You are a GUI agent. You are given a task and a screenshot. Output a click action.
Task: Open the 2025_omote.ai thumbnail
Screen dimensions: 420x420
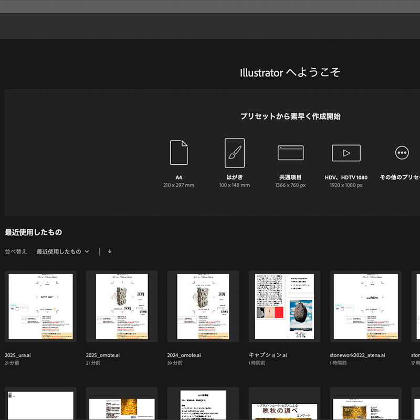(x=122, y=306)
